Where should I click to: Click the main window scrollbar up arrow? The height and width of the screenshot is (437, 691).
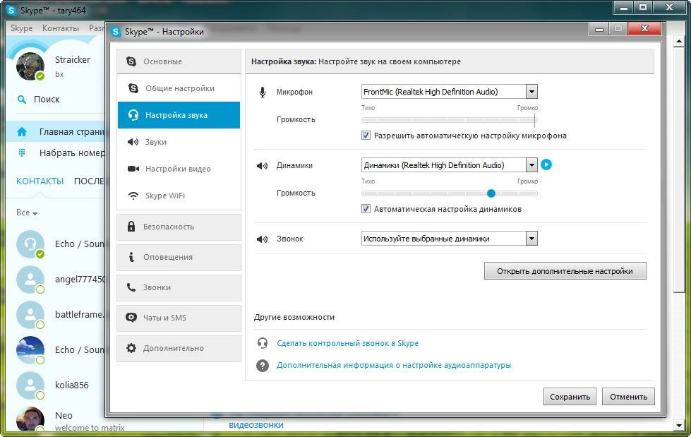pyautogui.click(x=679, y=41)
